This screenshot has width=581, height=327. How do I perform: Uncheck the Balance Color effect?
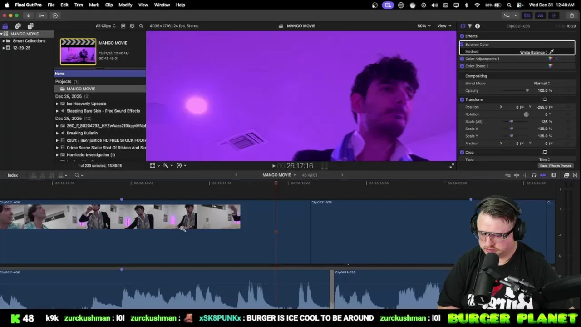(x=462, y=44)
